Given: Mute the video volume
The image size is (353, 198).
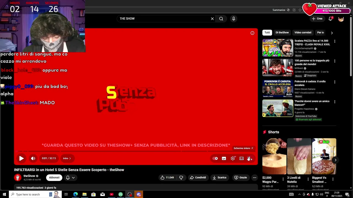Looking at the screenshot, I should pyautogui.click(x=33, y=158).
